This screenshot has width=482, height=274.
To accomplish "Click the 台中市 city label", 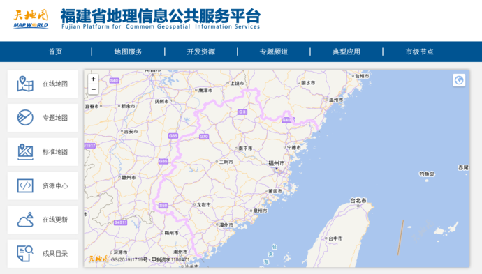I will (x=335, y=238).
